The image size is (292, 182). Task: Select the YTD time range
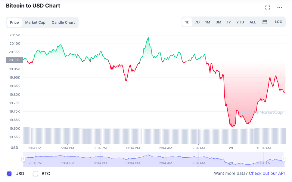tap(240, 22)
